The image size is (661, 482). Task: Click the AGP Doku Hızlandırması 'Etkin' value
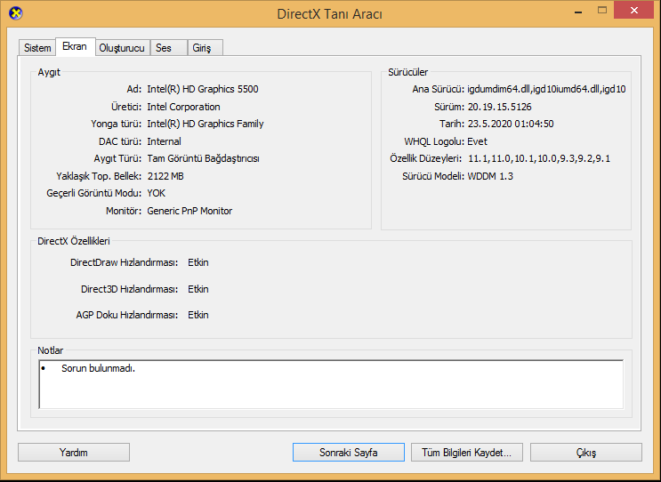pyautogui.click(x=198, y=315)
